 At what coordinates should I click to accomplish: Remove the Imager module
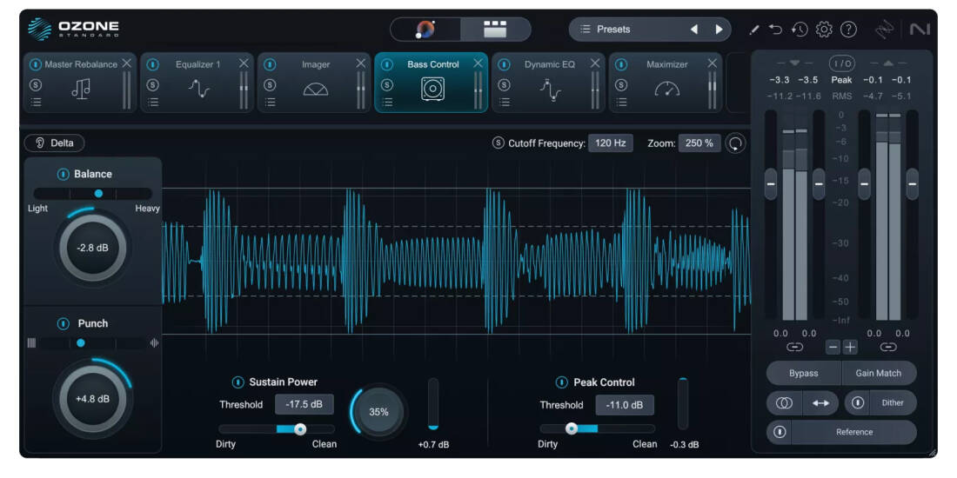361,63
